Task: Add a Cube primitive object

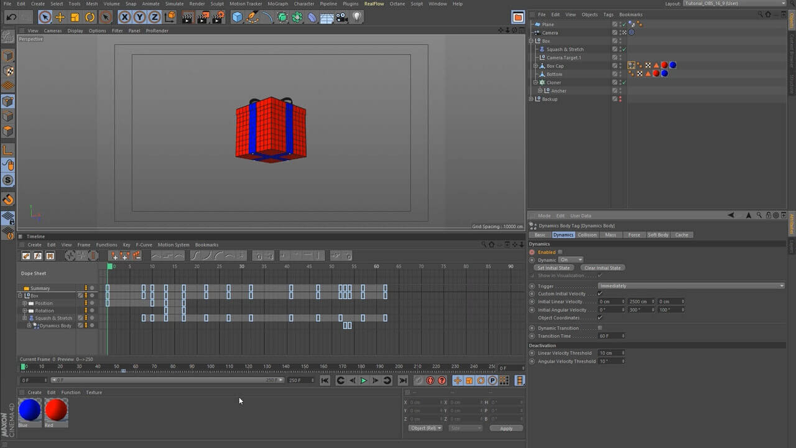Action: [x=237, y=17]
